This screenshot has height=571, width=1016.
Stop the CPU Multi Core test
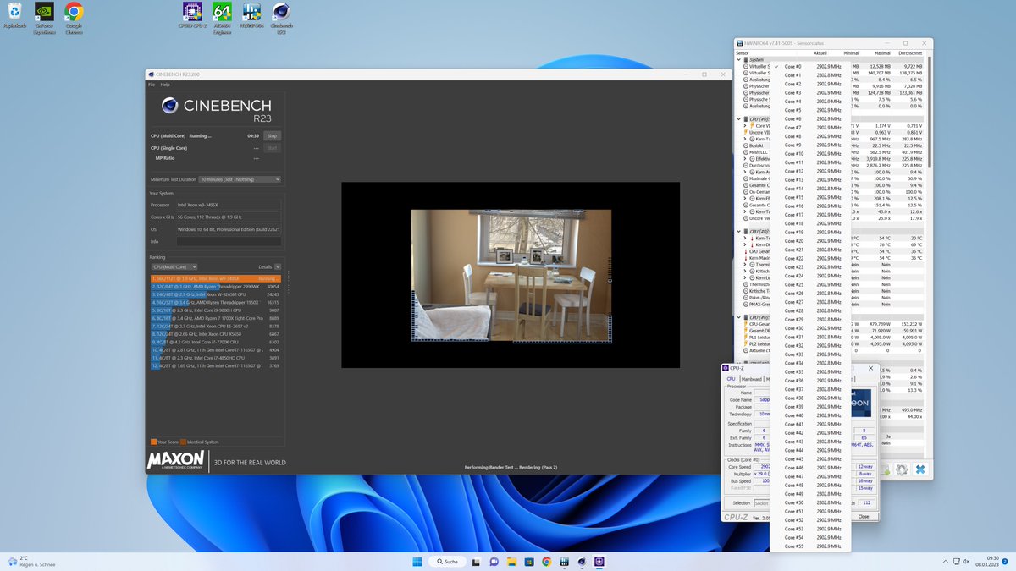coord(272,135)
